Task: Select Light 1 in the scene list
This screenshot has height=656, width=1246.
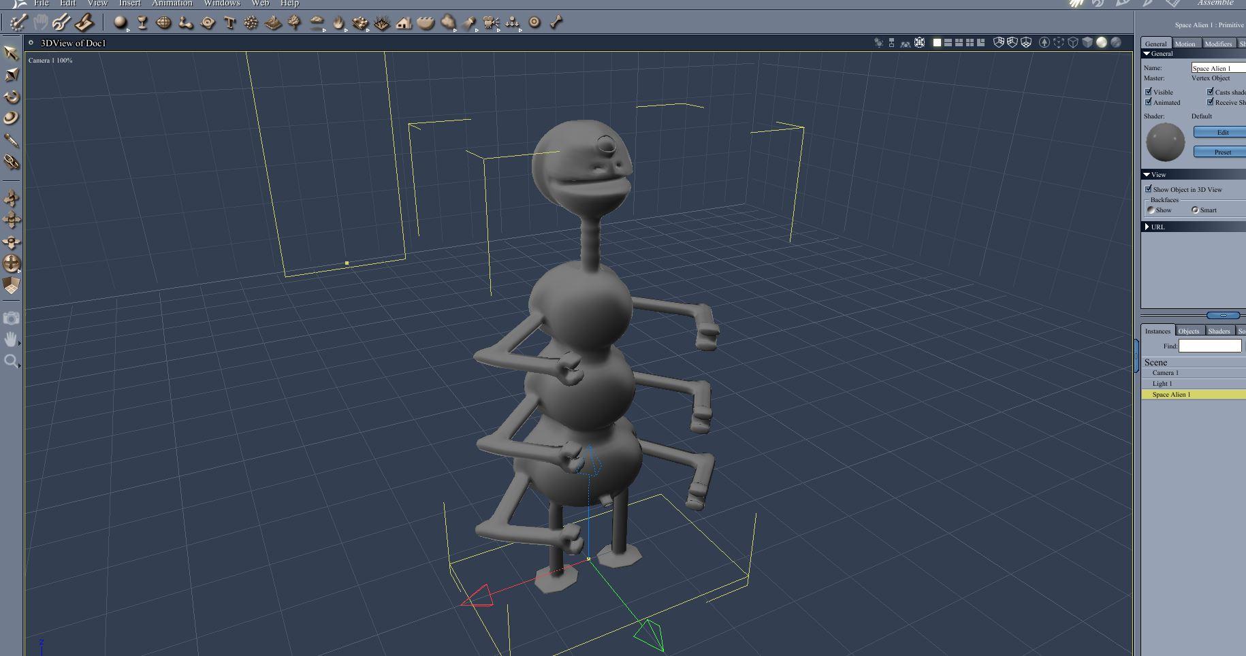Action: coord(1194,384)
